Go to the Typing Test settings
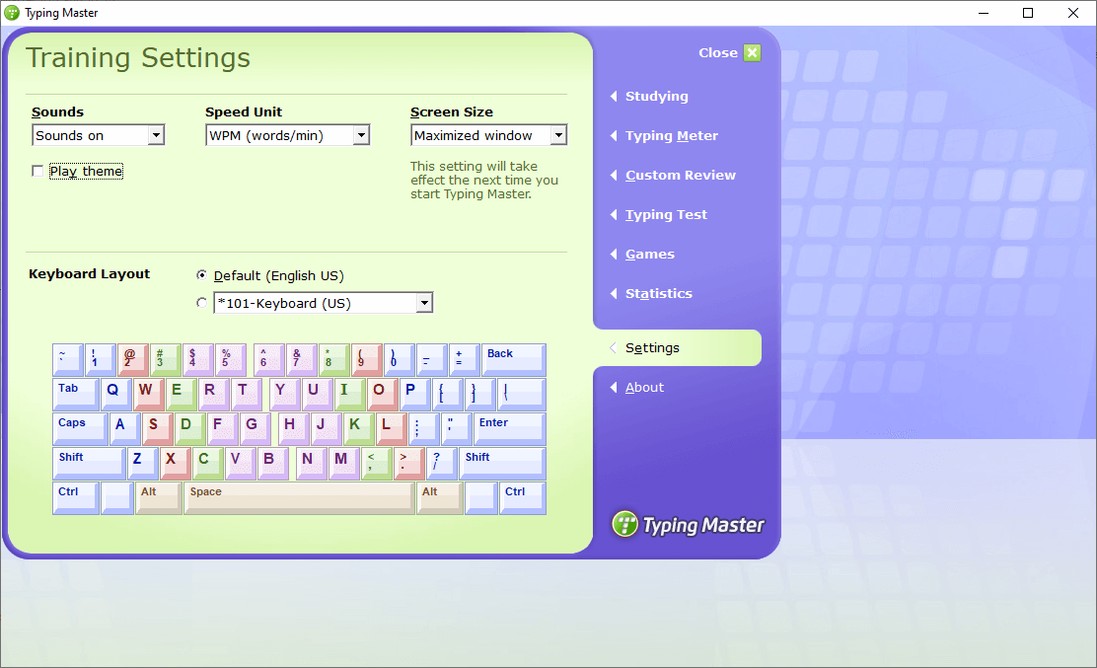Image resolution: width=1097 pixels, height=668 pixels. 665,214
